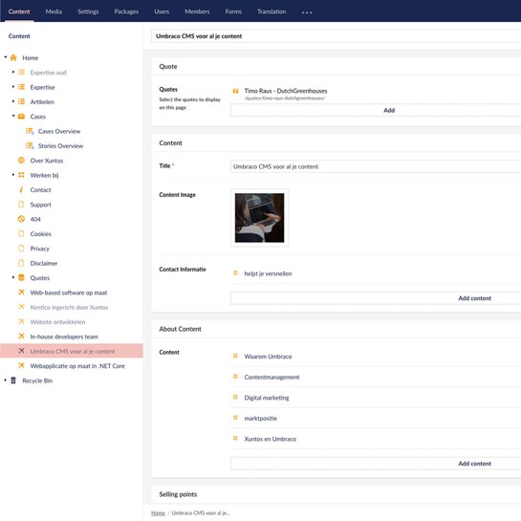Click plane icon beside Web-based software op maat

click(21, 293)
